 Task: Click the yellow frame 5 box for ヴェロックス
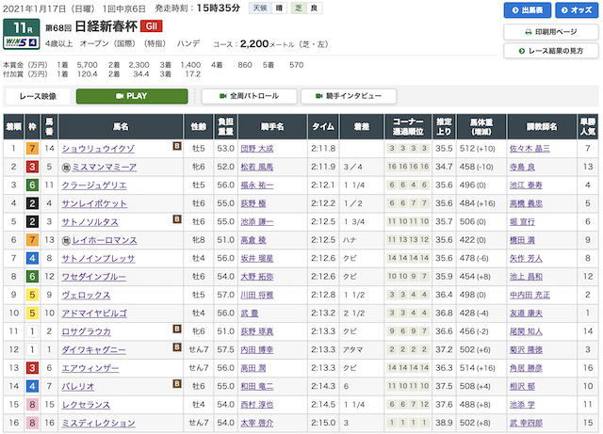click(32, 295)
